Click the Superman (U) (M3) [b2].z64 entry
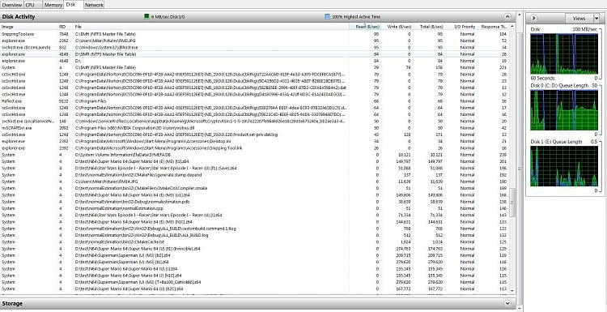The width and height of the screenshot is (607, 312). pos(123,255)
